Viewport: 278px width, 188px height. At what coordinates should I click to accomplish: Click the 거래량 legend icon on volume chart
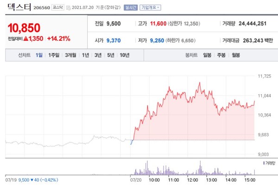pos(264,163)
